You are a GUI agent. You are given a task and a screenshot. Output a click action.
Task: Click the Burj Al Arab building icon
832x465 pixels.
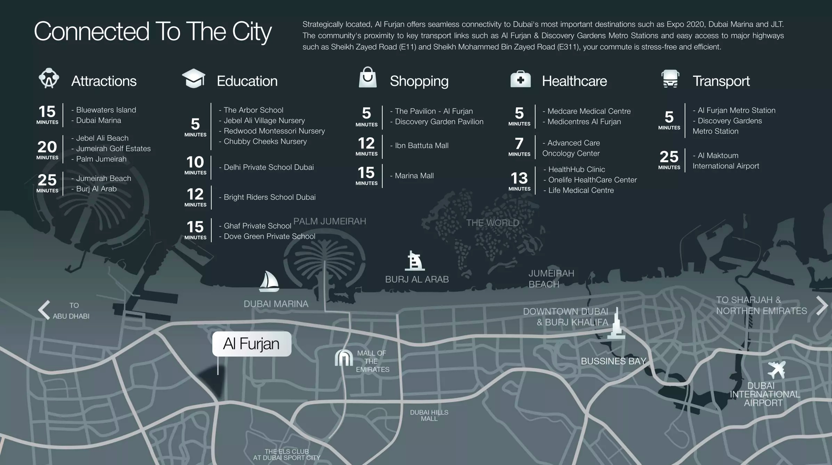[x=414, y=261]
